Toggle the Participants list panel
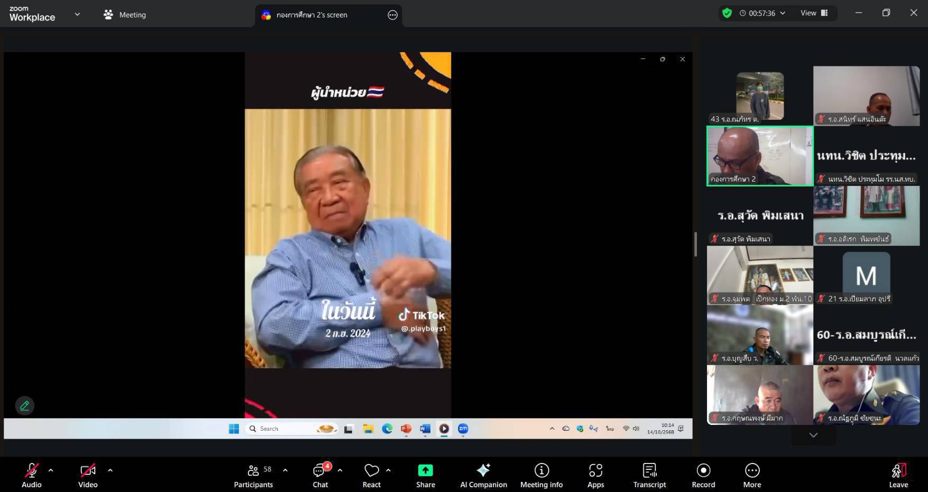 coord(253,475)
